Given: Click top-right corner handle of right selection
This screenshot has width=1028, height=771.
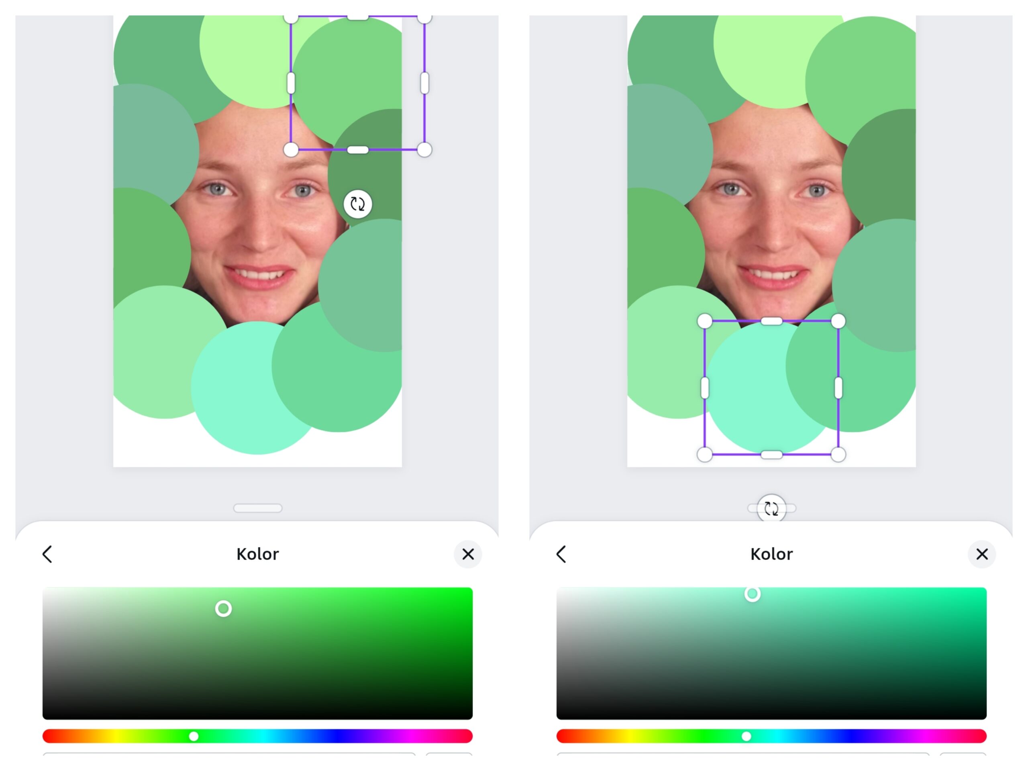Looking at the screenshot, I should [x=838, y=321].
